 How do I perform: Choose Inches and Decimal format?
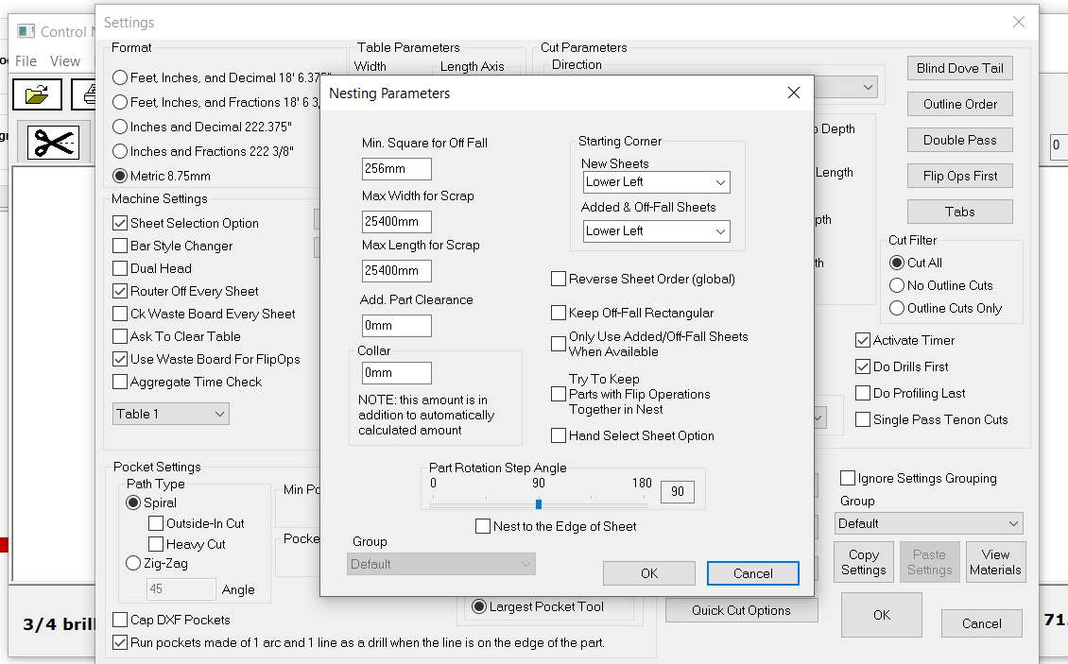pos(121,127)
